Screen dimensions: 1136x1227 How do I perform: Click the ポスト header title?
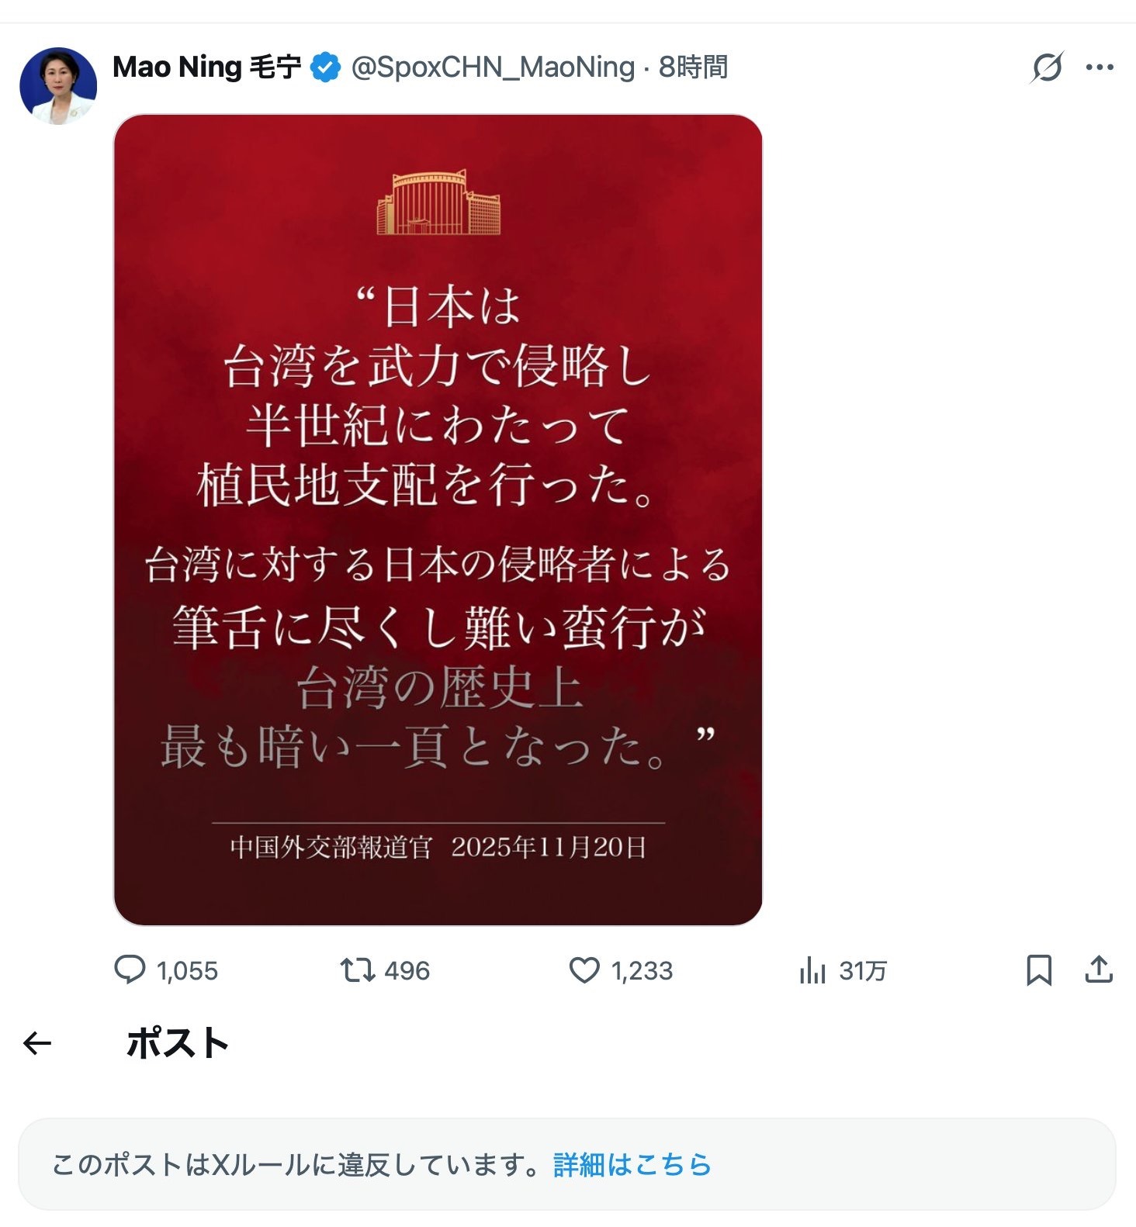tap(178, 1043)
